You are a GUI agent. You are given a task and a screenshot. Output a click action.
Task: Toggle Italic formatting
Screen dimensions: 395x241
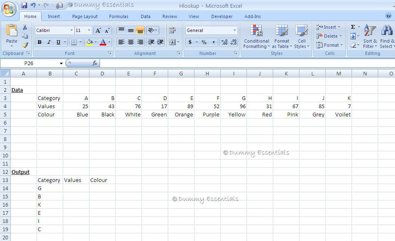tap(49, 42)
